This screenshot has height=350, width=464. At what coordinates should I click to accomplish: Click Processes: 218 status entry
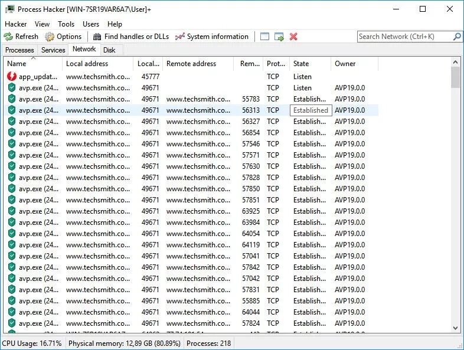coord(208,344)
